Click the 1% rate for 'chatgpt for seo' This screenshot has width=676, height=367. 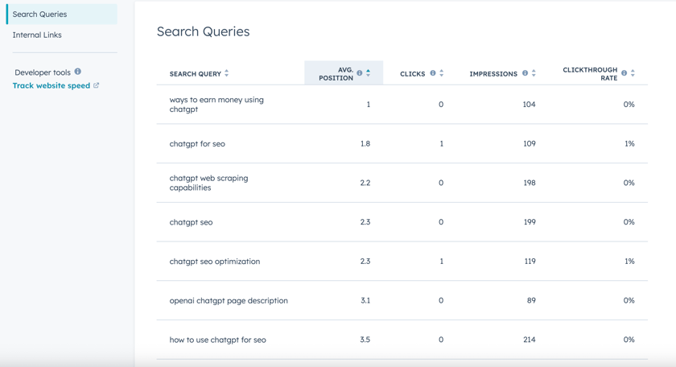(629, 143)
